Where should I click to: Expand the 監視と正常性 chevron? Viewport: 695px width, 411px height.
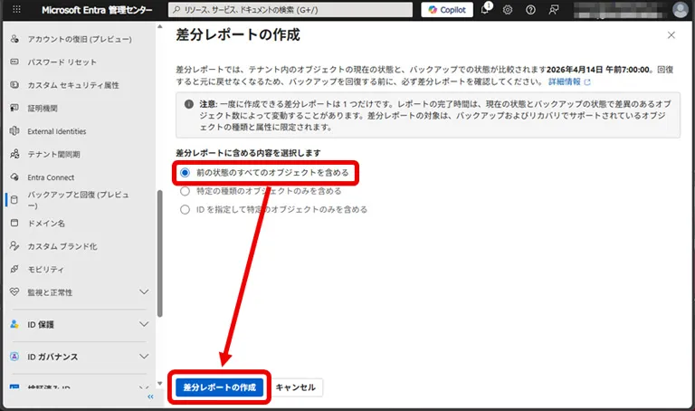point(144,292)
